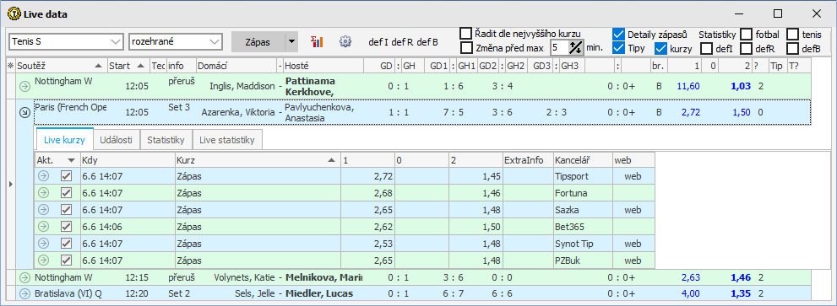Click the Hosté column header

(x=323, y=66)
